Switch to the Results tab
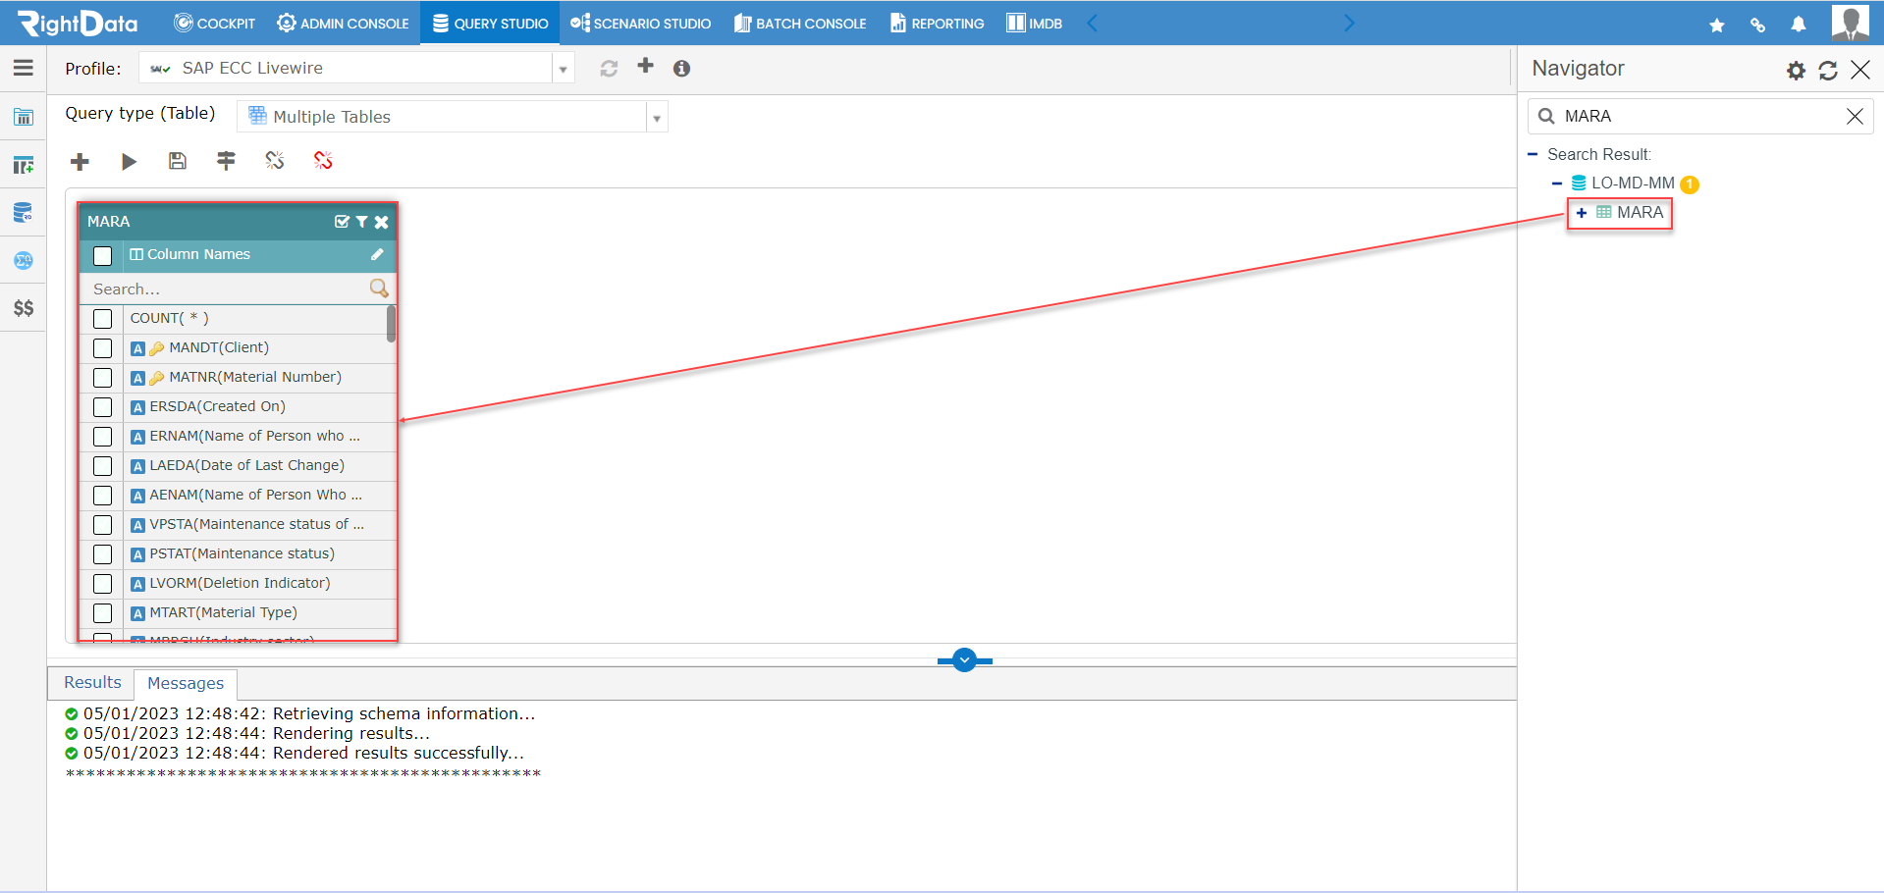 [90, 682]
